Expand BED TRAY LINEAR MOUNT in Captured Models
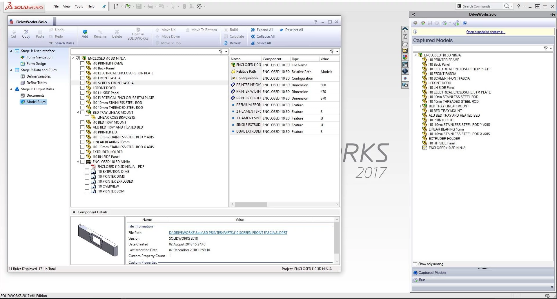This screenshot has width=557, height=299. click(x=420, y=106)
